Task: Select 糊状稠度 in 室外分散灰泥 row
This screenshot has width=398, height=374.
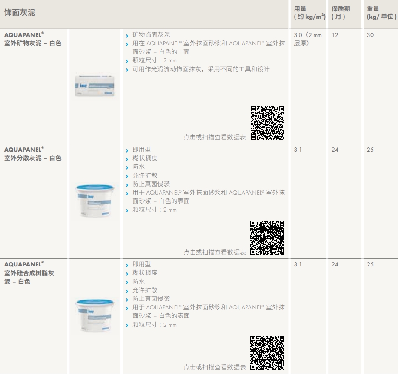Action: (145, 158)
